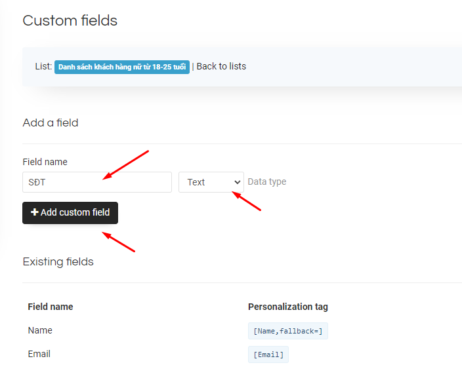The height and width of the screenshot is (382, 462).
Task: Open the Text data type dropdown
Action: point(211,182)
